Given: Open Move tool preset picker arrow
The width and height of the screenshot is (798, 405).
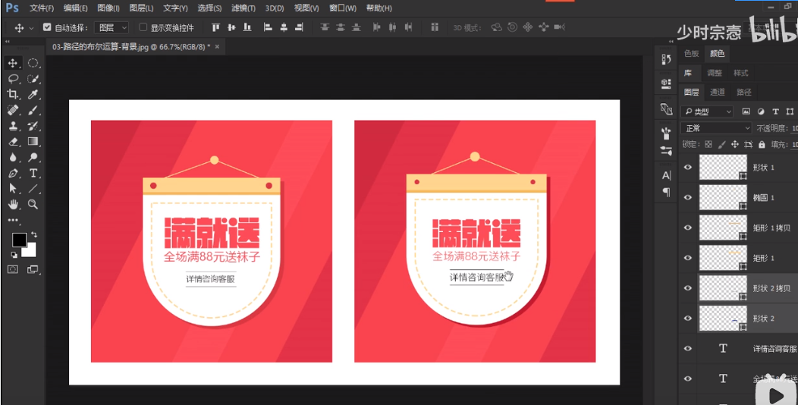Looking at the screenshot, I should pyautogui.click(x=32, y=28).
